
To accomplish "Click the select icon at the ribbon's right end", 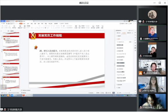I will coord(102,26).
